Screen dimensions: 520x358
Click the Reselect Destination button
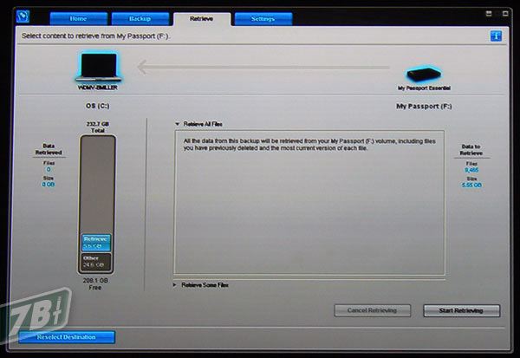67,336
